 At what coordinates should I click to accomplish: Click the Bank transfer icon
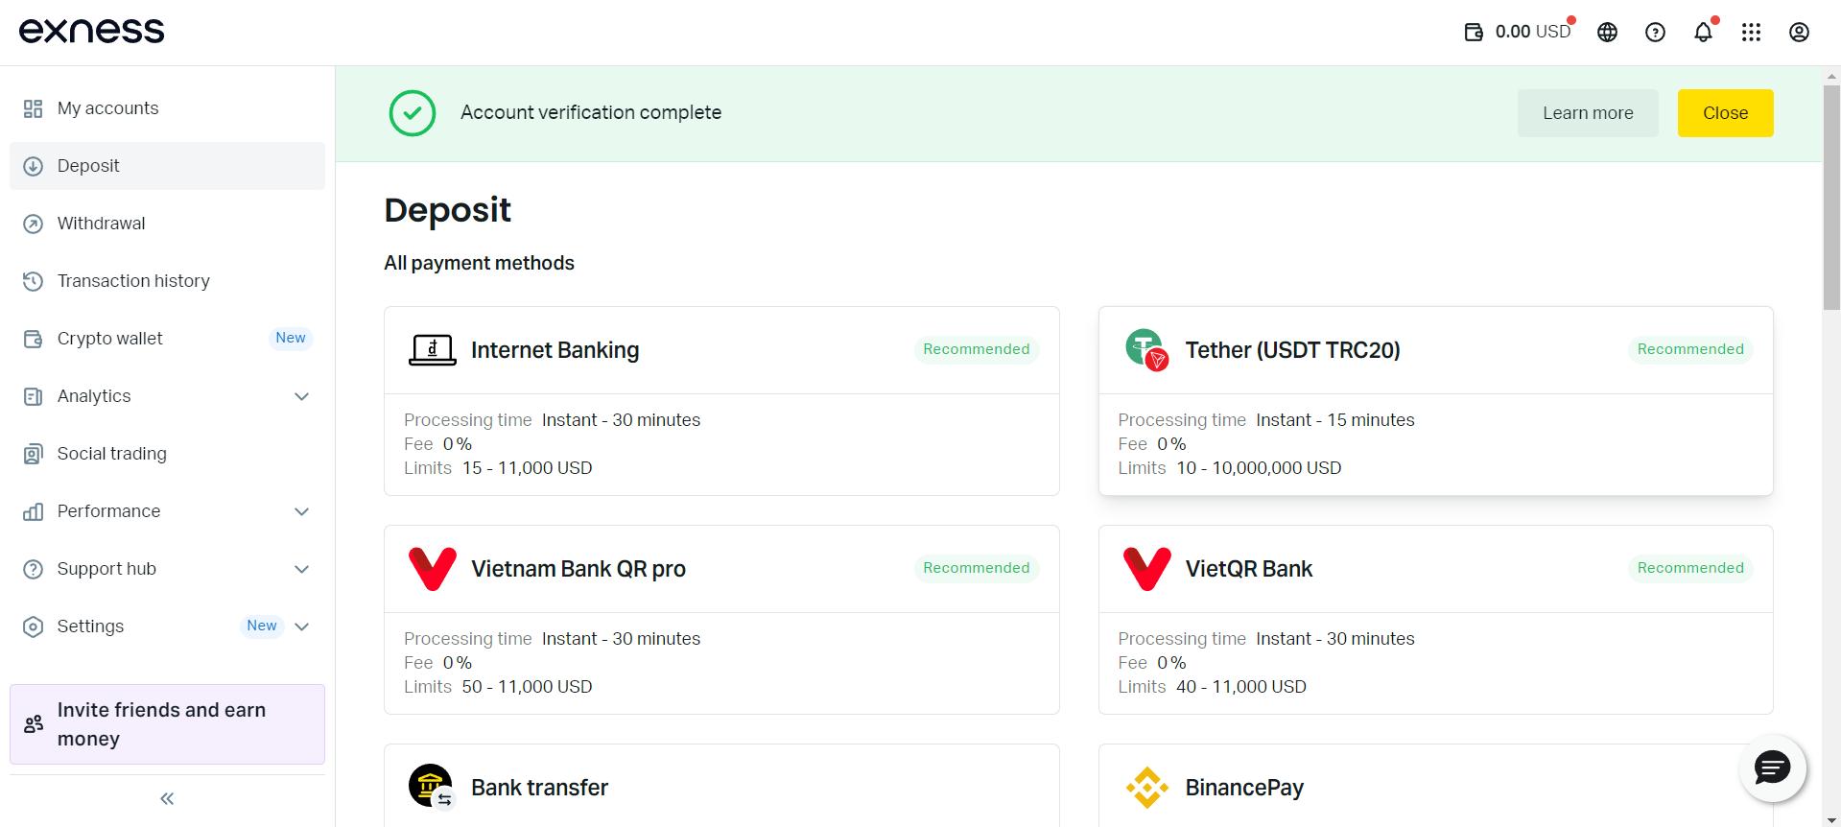point(431,788)
